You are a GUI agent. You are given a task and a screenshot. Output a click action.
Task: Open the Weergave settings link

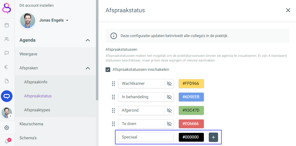point(28,54)
